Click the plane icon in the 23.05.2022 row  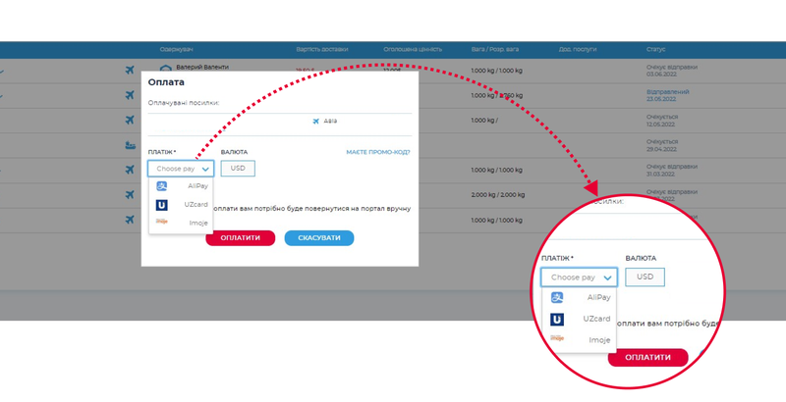pyautogui.click(x=130, y=95)
